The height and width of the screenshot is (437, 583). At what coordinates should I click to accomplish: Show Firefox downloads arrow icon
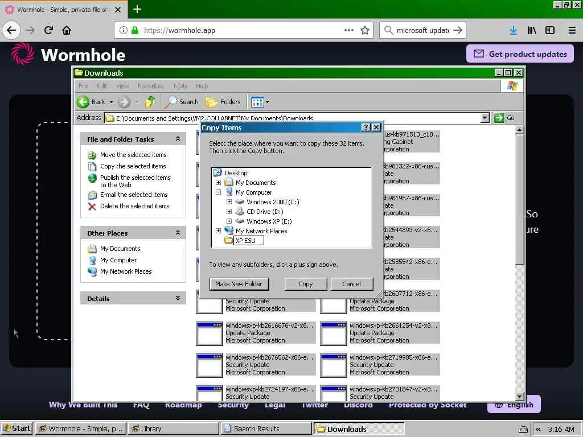pos(514,30)
